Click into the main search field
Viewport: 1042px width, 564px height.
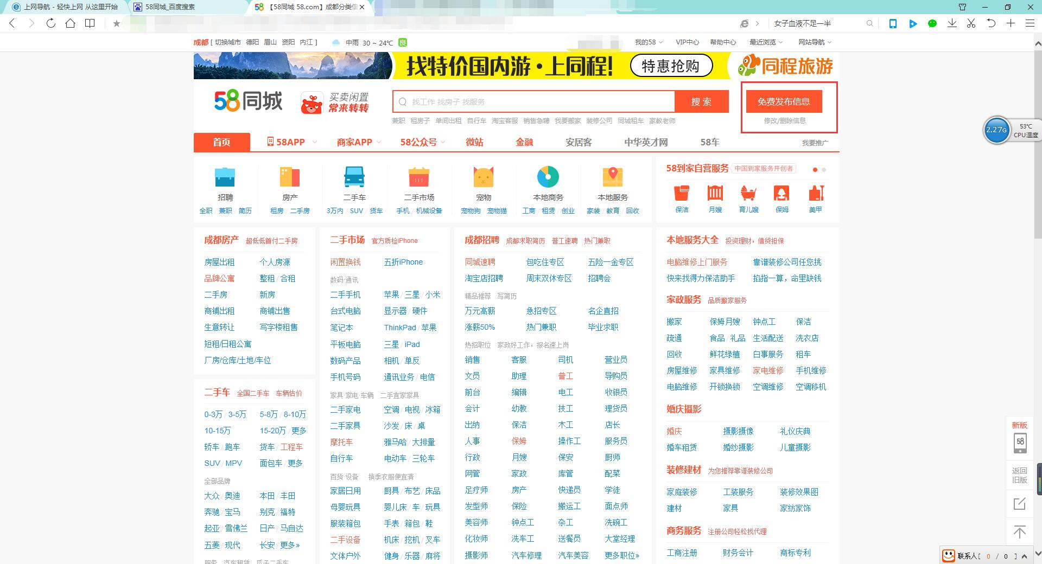pyautogui.click(x=534, y=101)
